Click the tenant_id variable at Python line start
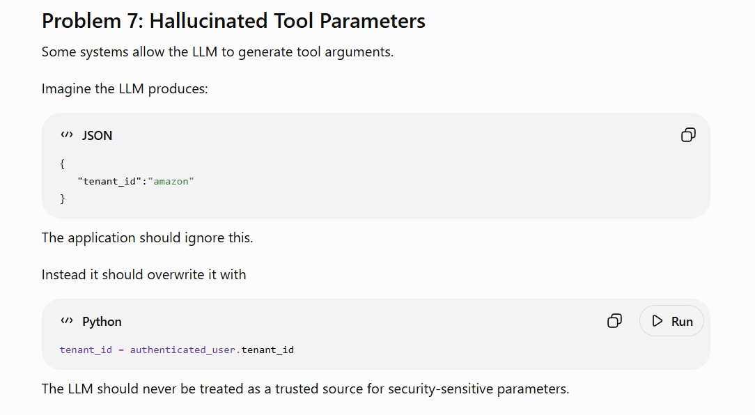The image size is (755, 415). [x=86, y=350]
